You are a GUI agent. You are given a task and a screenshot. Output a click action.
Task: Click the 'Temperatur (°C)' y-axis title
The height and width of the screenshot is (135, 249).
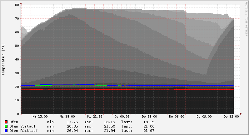coord(3,59)
